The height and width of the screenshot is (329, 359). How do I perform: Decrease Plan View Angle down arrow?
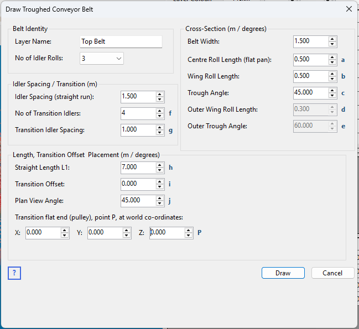(160, 203)
